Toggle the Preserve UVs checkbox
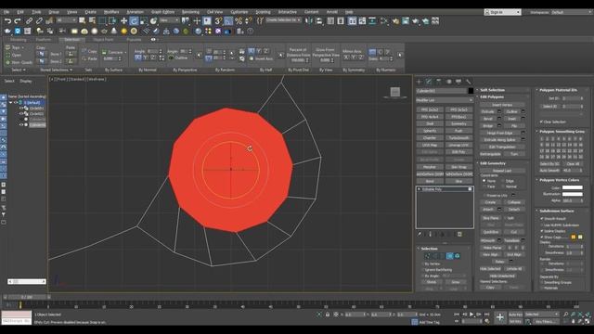Viewport: 594px width, 334px height. point(484,196)
